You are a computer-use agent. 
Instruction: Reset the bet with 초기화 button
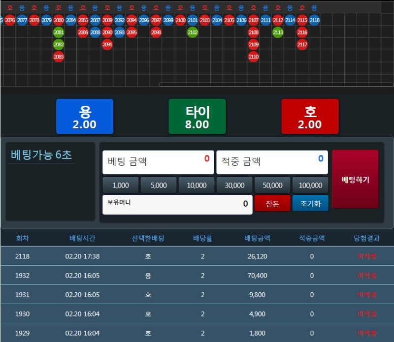click(x=310, y=203)
